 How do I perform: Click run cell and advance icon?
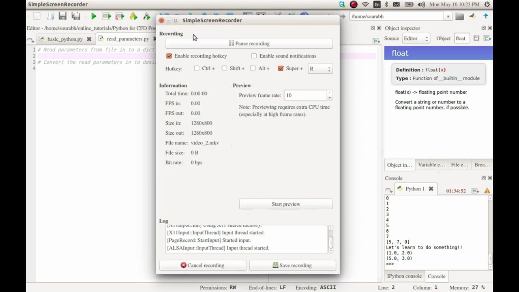tap(120, 16)
